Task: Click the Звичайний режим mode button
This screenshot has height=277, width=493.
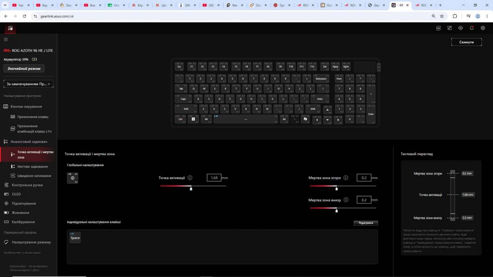Action: coord(24,68)
